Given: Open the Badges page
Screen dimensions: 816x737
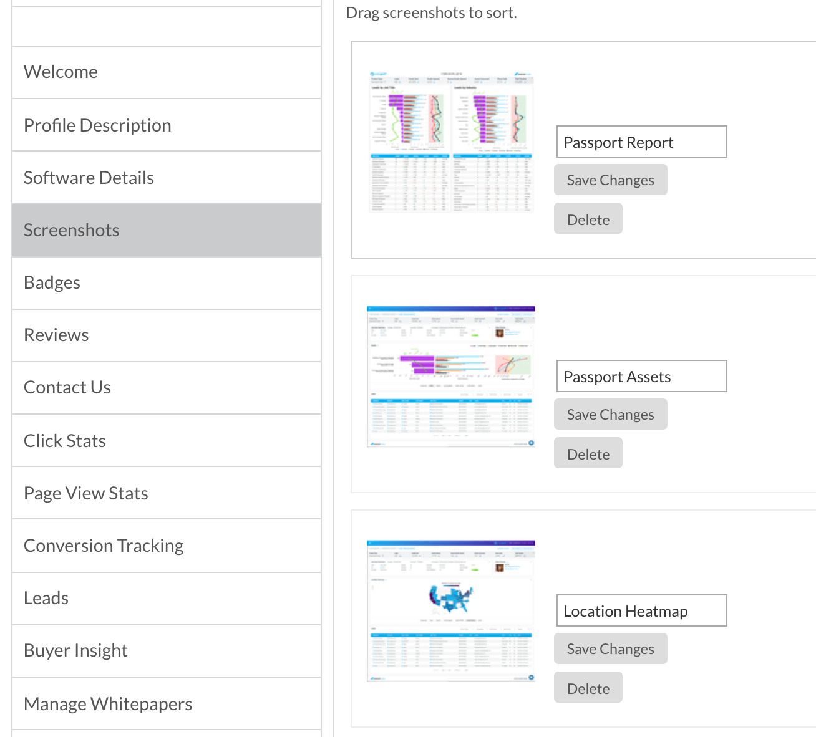Looking at the screenshot, I should pyautogui.click(x=52, y=282).
